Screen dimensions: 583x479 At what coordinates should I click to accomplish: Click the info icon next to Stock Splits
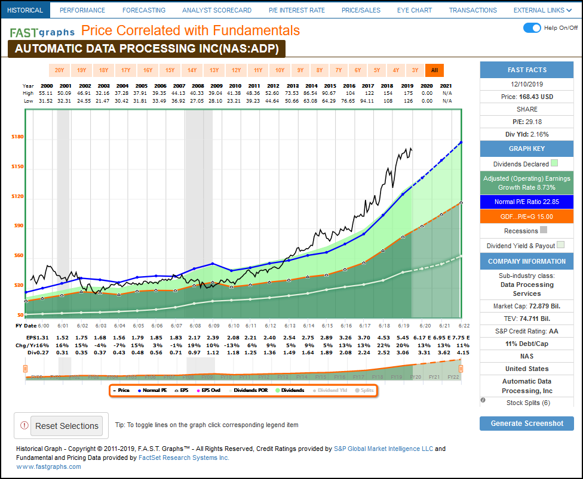pyautogui.click(x=483, y=400)
